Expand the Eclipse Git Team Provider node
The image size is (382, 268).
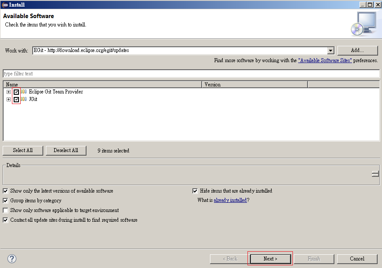tap(8, 92)
